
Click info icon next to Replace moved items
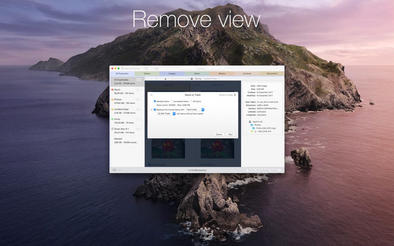[151, 110]
